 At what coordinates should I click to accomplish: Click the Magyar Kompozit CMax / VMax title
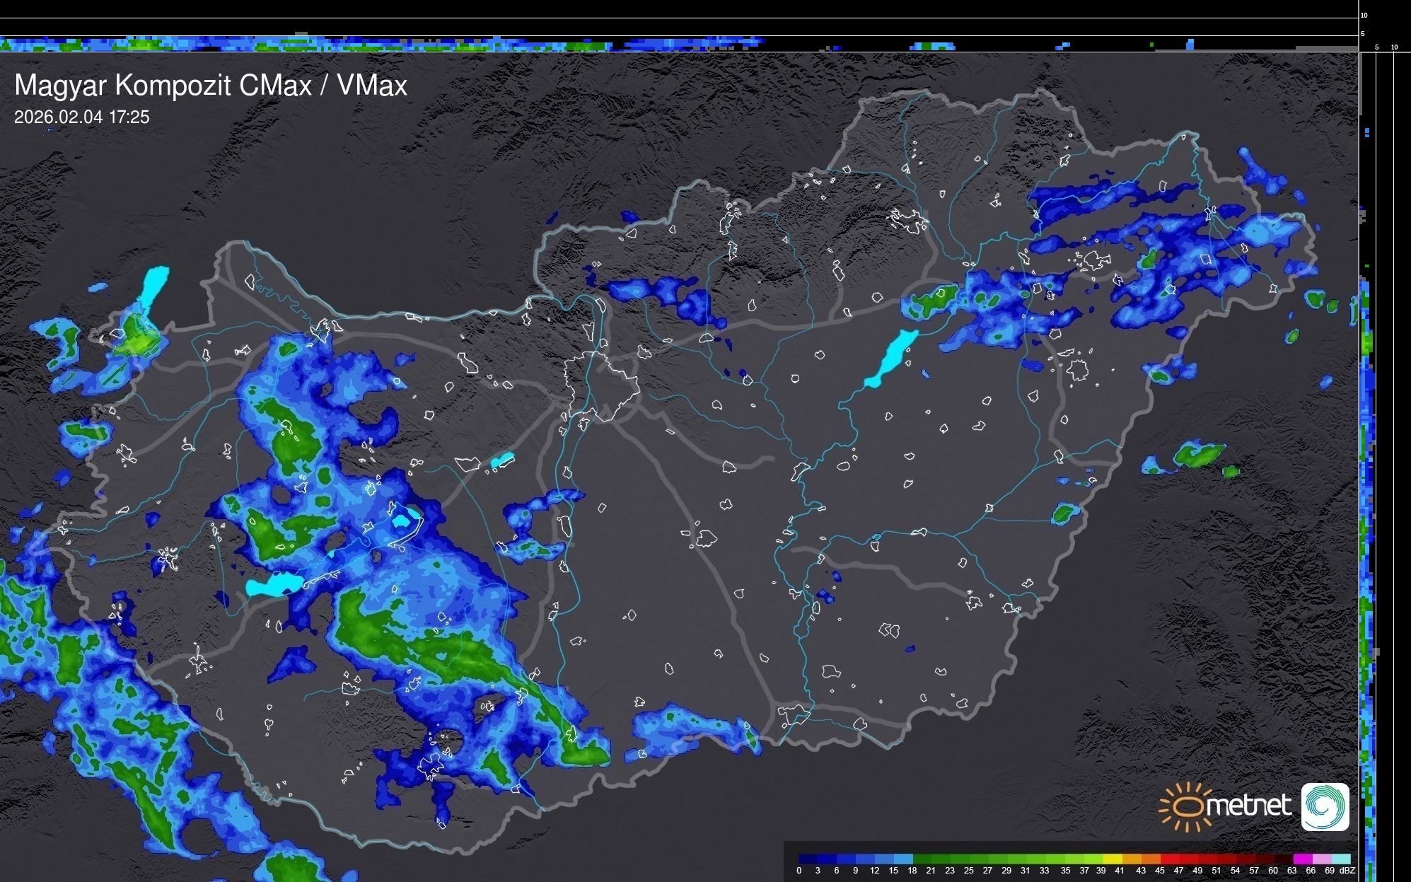pyautogui.click(x=211, y=86)
